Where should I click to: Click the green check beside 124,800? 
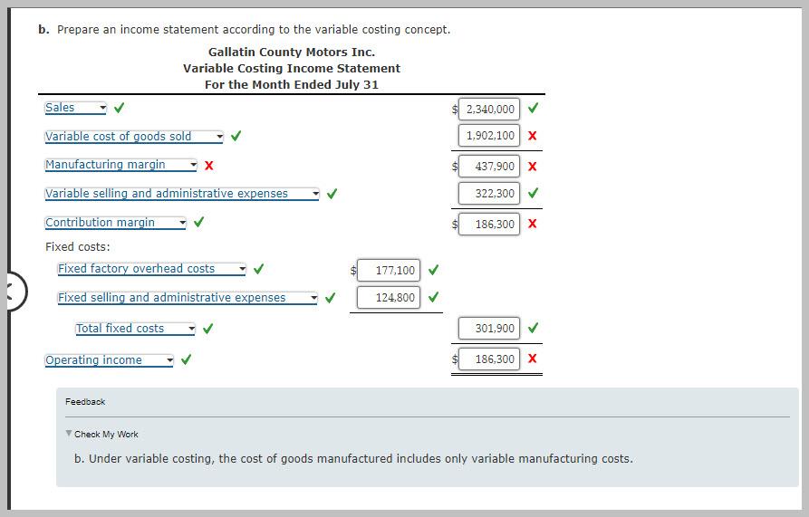point(433,296)
